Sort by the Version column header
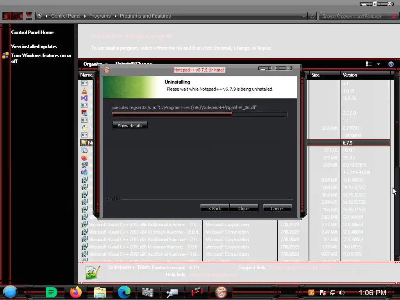 [x=365, y=75]
